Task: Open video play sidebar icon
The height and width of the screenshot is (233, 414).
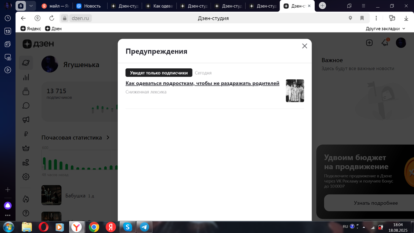Action: [x=8, y=69]
